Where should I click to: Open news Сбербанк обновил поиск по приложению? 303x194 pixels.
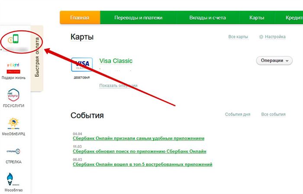pyautogui.click(x=139, y=151)
